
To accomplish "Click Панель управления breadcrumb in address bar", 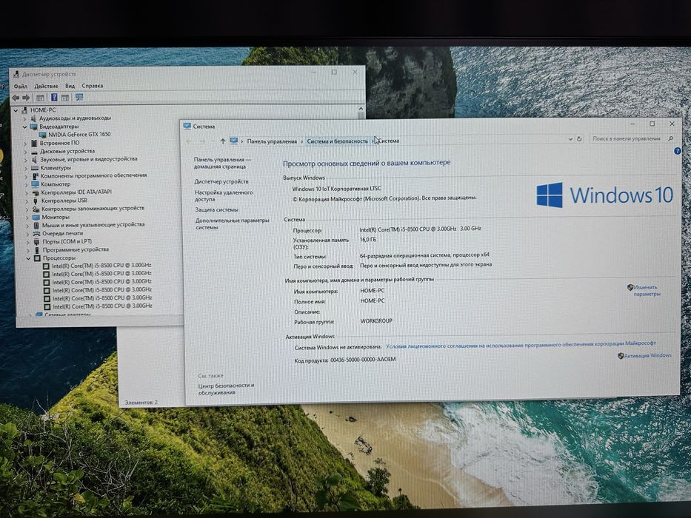I will (272, 141).
